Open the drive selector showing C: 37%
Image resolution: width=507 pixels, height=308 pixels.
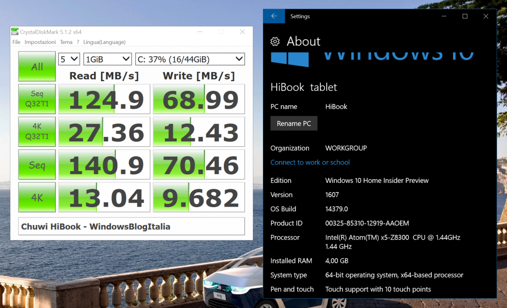tap(190, 59)
